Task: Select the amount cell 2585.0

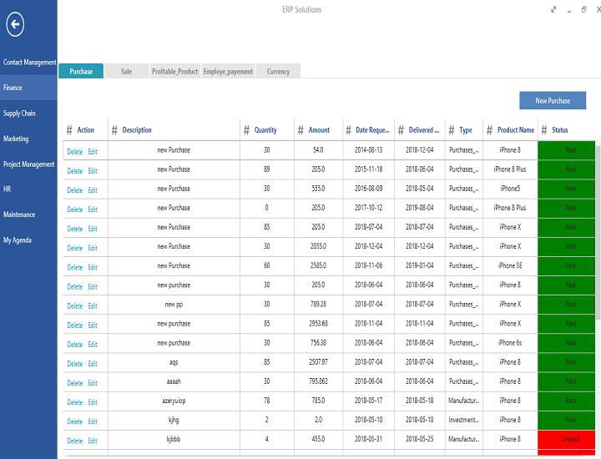Action: click(319, 265)
